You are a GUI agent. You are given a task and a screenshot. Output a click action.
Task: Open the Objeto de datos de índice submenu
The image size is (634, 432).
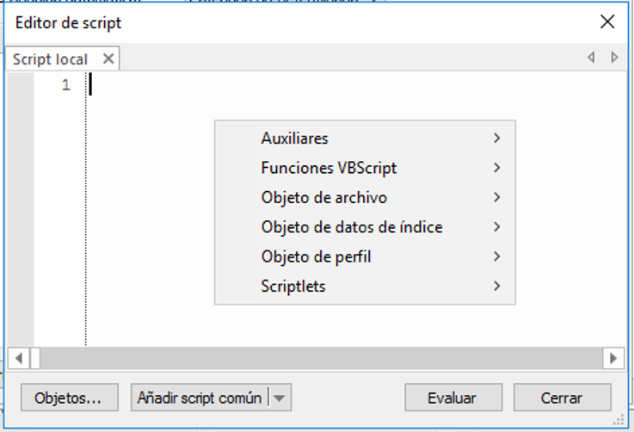tap(365, 227)
